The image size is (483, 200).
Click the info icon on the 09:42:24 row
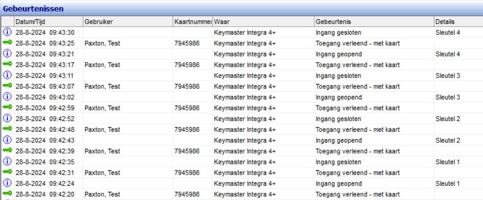pos(7,183)
